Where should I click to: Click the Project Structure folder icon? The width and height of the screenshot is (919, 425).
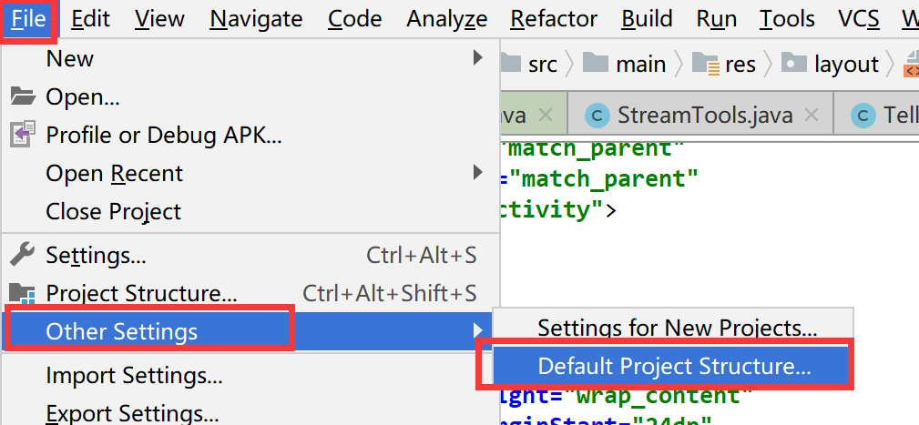tap(23, 293)
